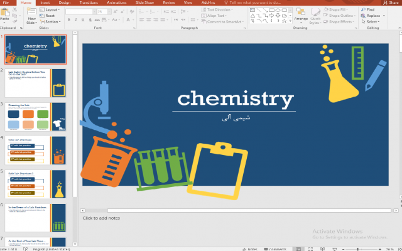This screenshot has width=402, height=251.
Task: Expand the Section dropdown
Action: (x=50, y=22)
